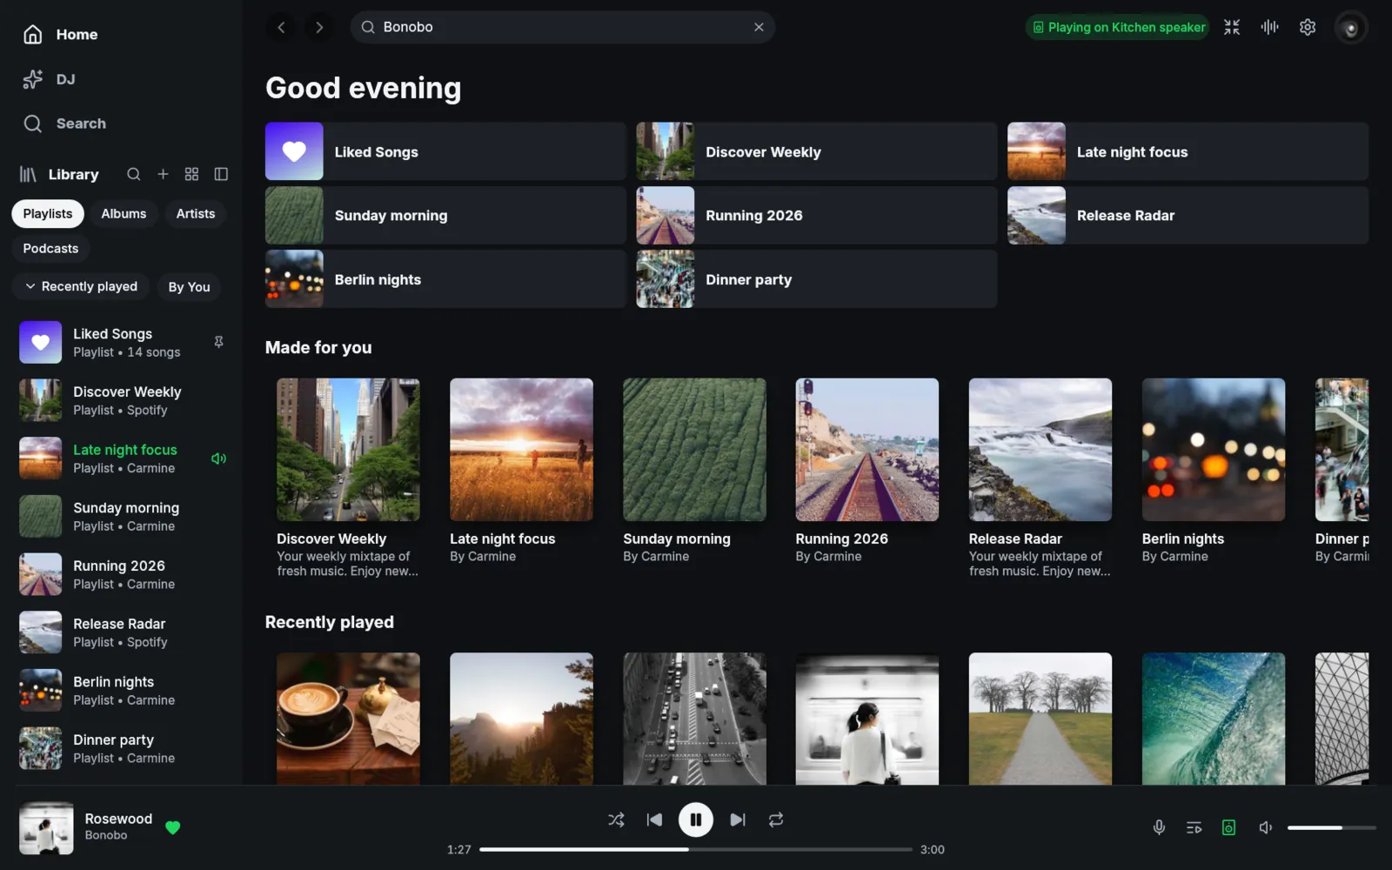1392x870 pixels.
Task: Open Running 2026 shortcut tile
Action: pyautogui.click(x=817, y=215)
